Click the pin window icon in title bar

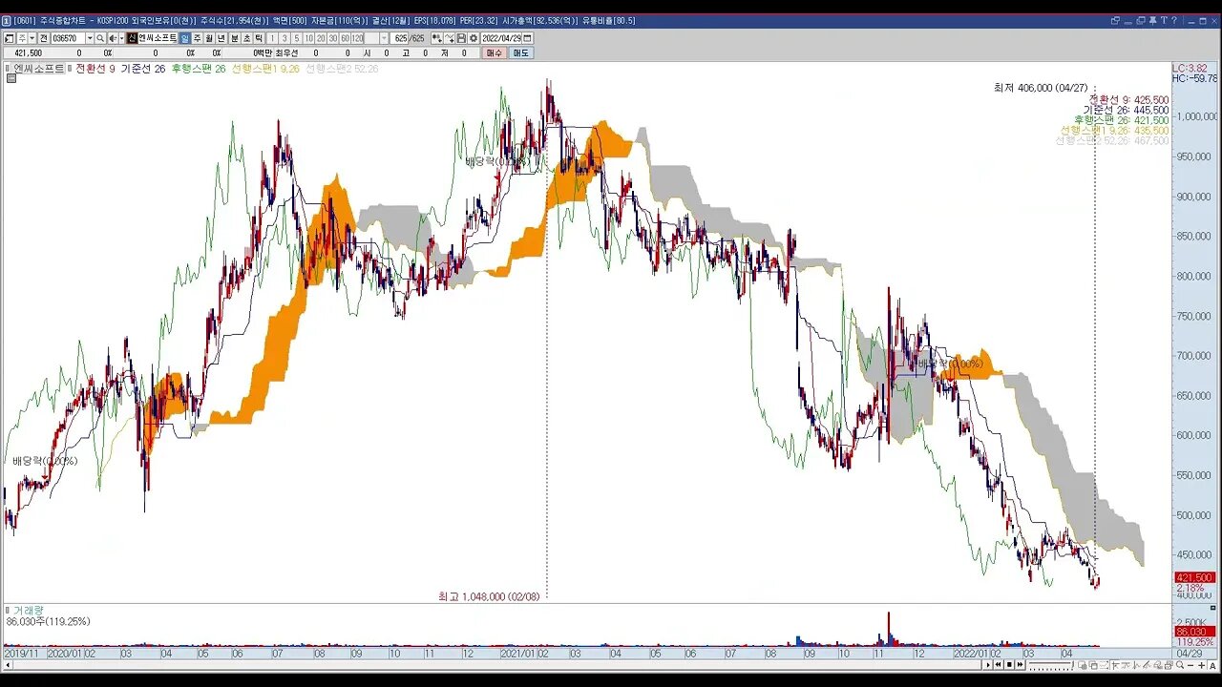1152,20
